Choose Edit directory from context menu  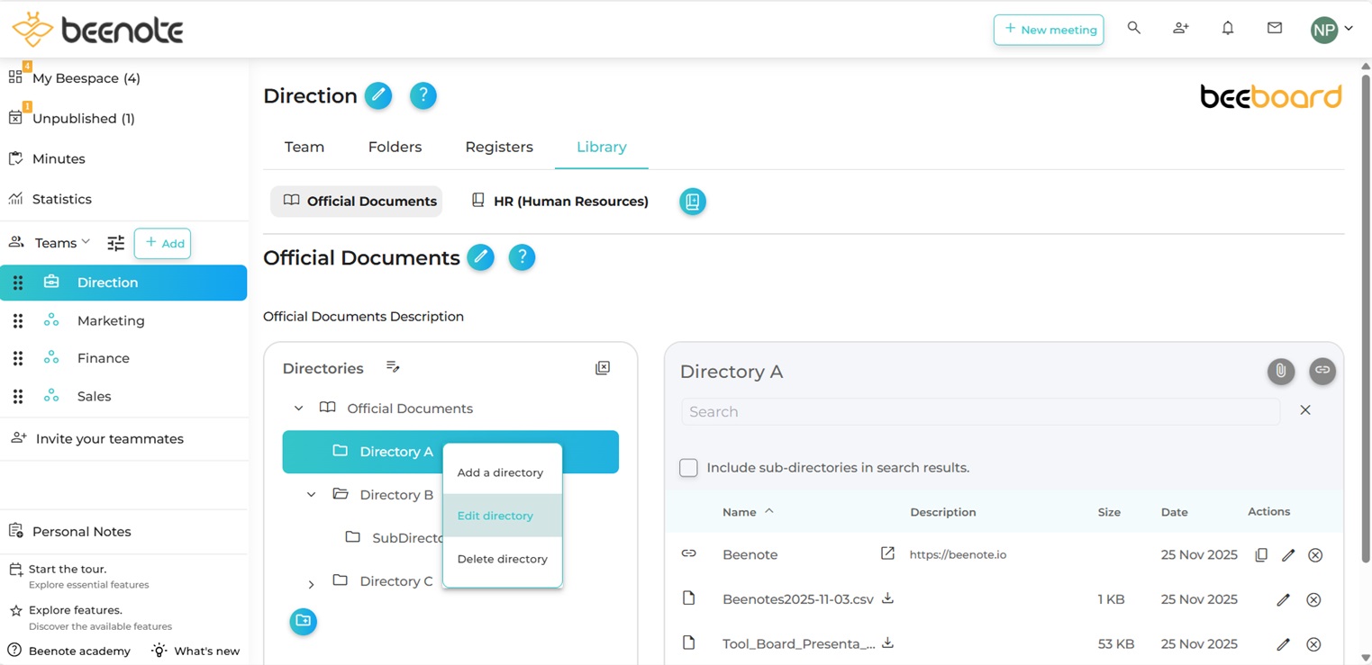point(495,516)
